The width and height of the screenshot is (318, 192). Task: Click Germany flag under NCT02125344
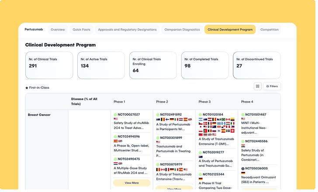(200, 179)
